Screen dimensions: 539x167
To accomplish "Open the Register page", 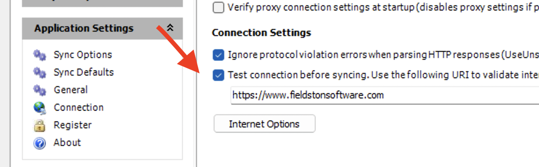I will (x=73, y=125).
